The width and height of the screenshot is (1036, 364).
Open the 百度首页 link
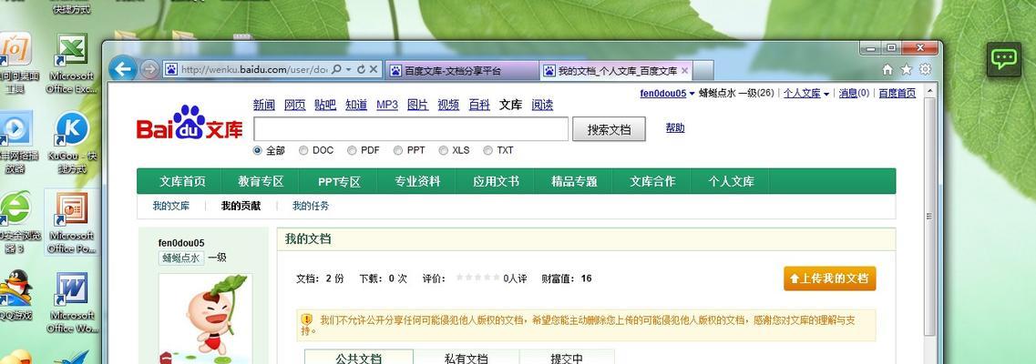898,94
